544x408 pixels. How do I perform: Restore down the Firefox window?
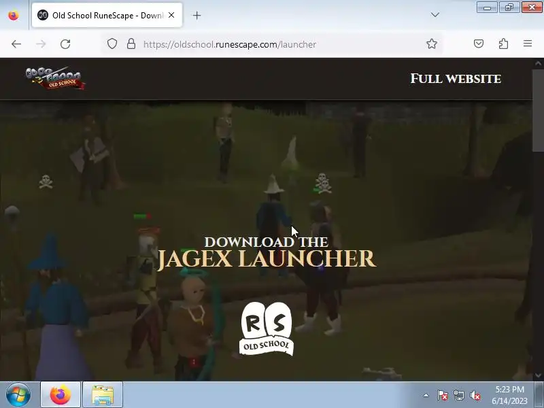tap(509, 7)
